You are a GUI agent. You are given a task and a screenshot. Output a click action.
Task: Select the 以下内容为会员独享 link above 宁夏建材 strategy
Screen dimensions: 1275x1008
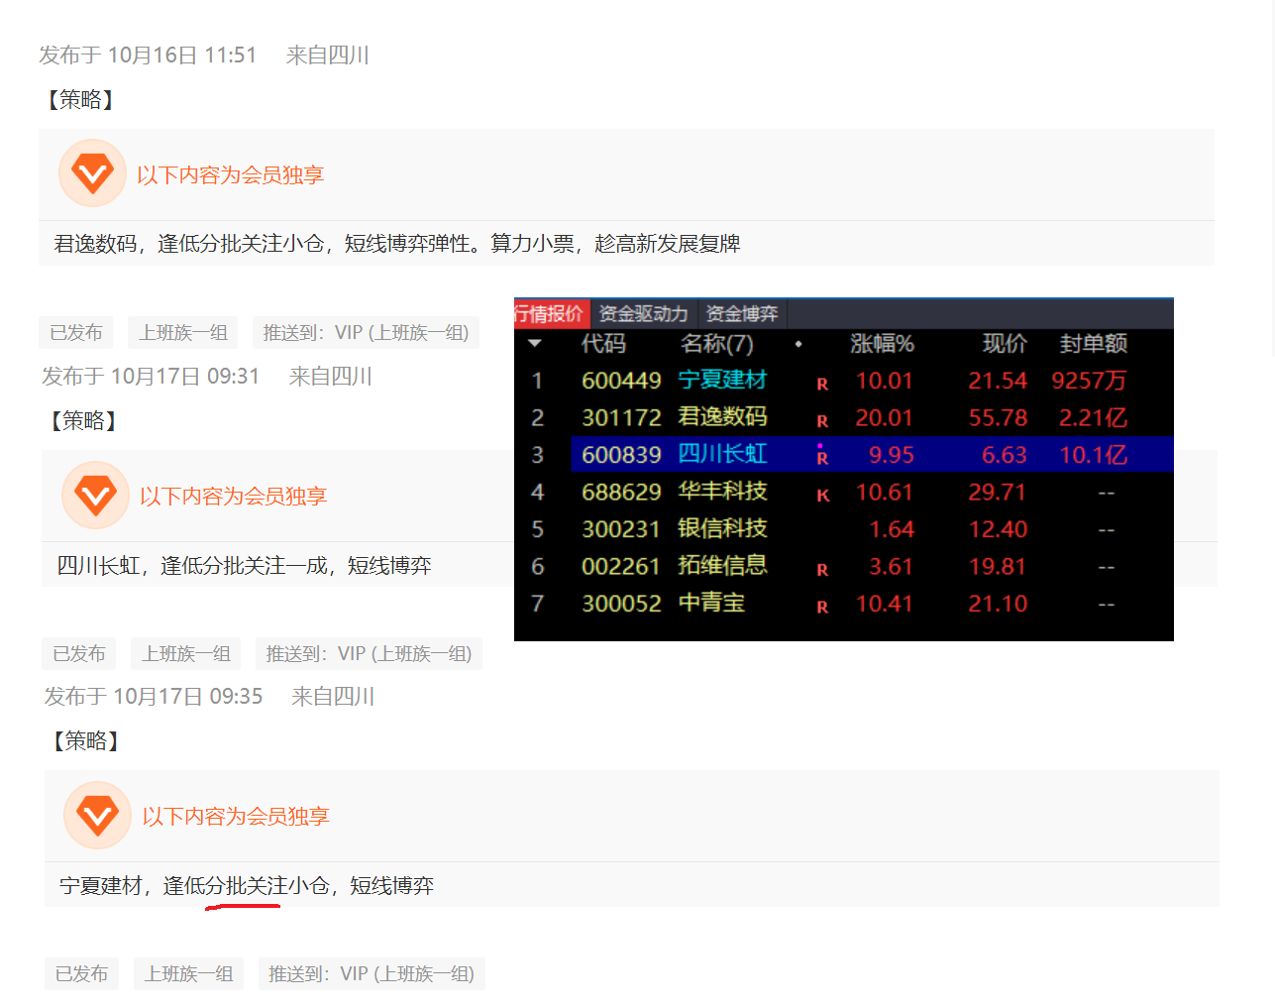235,817
